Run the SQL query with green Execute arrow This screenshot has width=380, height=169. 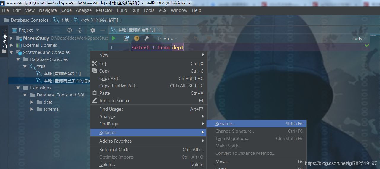pos(114,38)
